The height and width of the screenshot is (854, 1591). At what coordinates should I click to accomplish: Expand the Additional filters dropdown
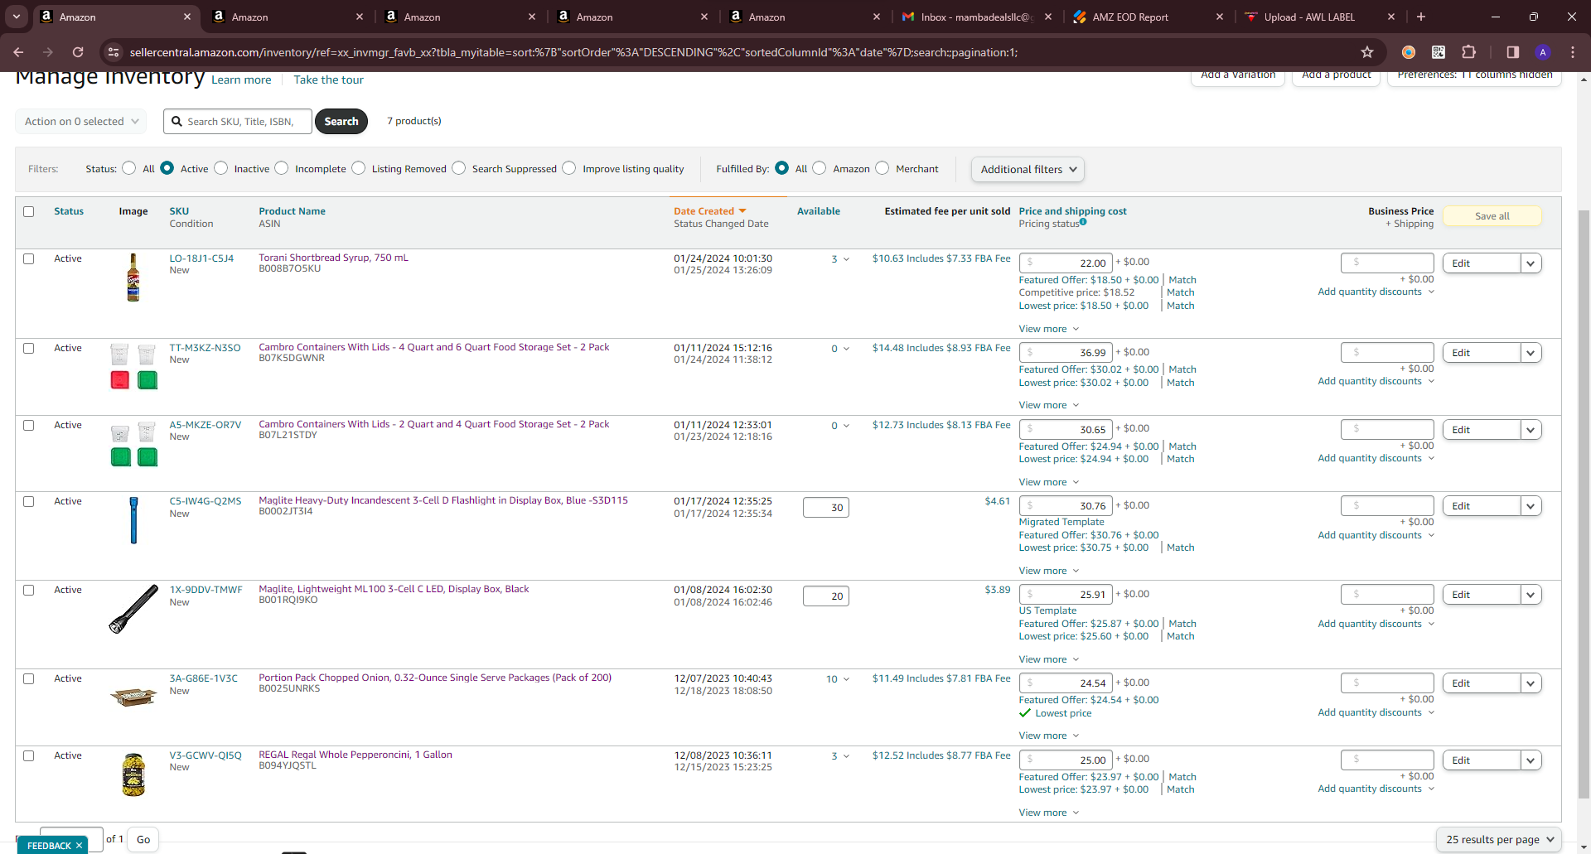(1028, 169)
